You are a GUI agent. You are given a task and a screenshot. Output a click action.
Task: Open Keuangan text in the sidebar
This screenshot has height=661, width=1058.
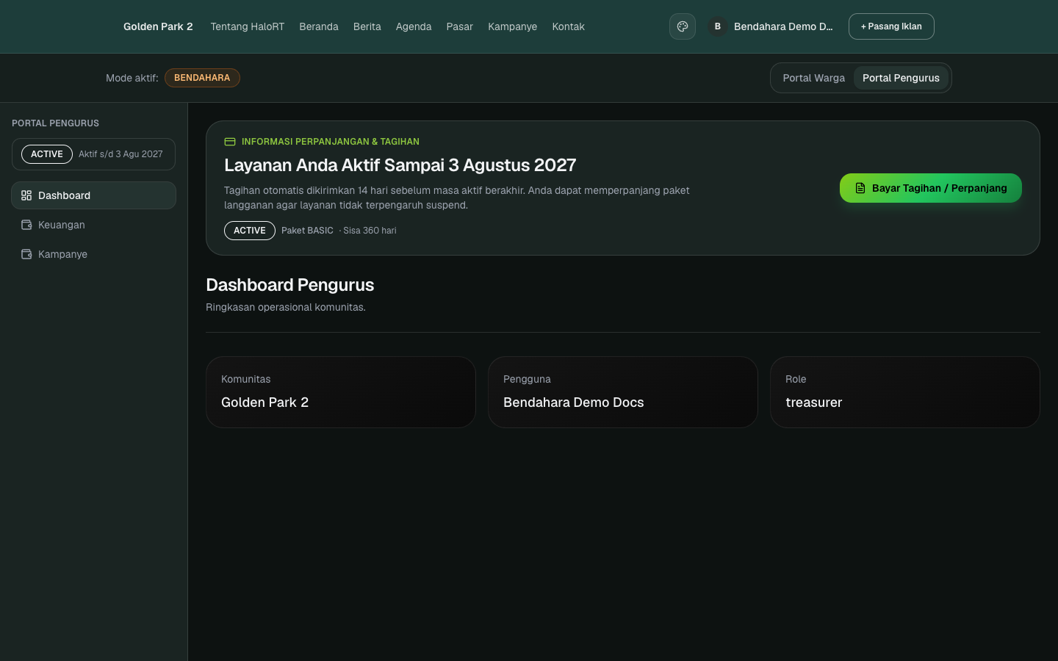coord(62,225)
